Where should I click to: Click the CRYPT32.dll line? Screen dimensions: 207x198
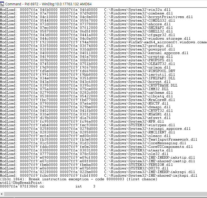pyautogui.click(x=86, y=111)
